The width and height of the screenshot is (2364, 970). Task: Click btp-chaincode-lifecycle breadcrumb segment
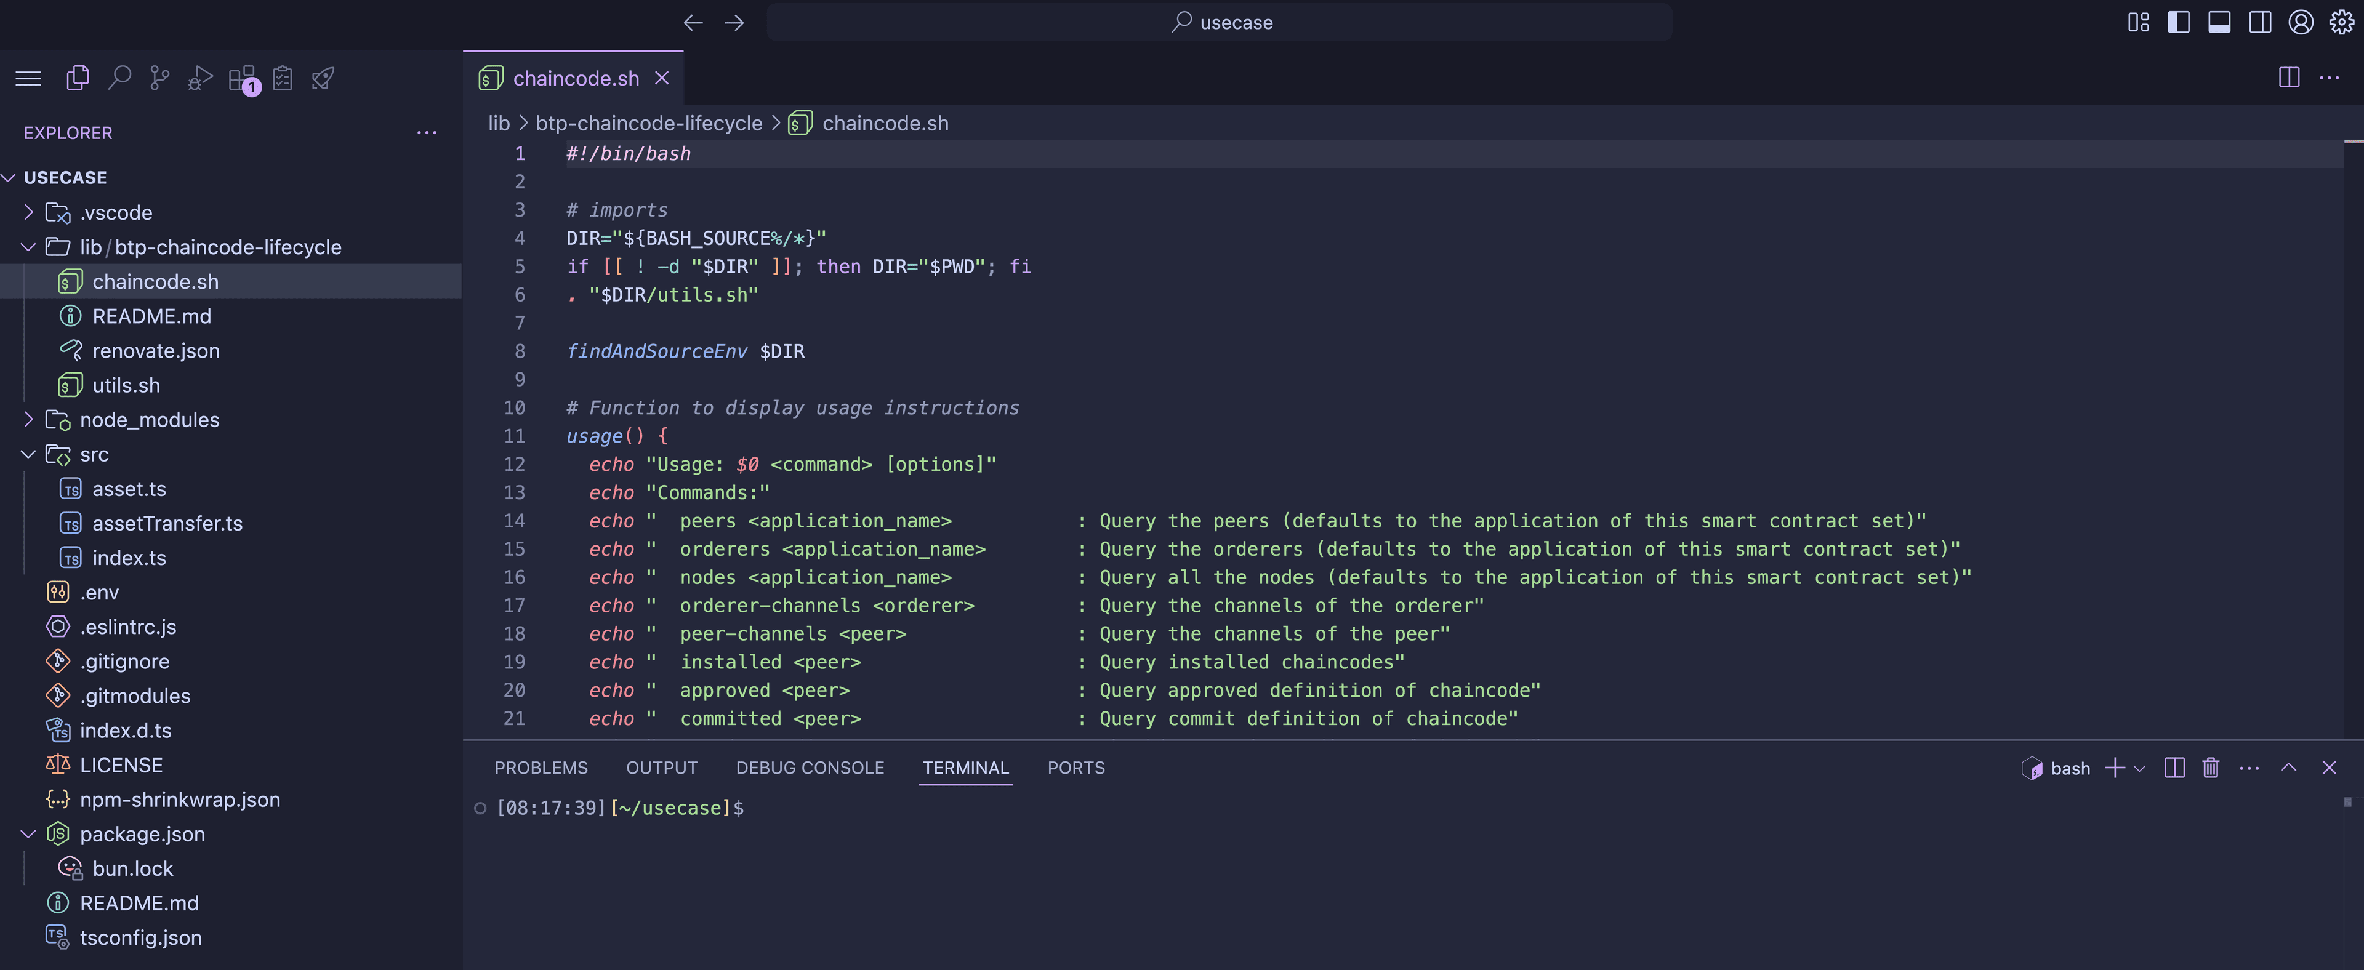(649, 124)
